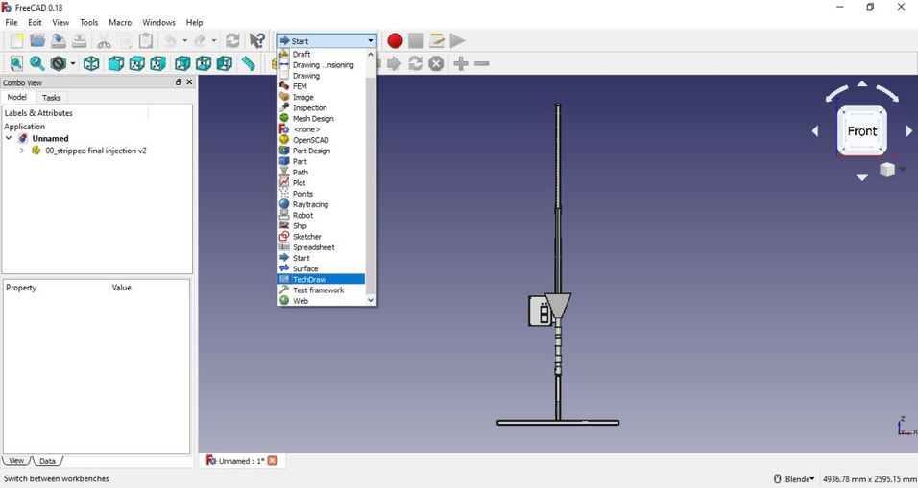Image resolution: width=918 pixels, height=488 pixels.
Task: Click workbench list scroll down arrow
Action: pos(371,300)
